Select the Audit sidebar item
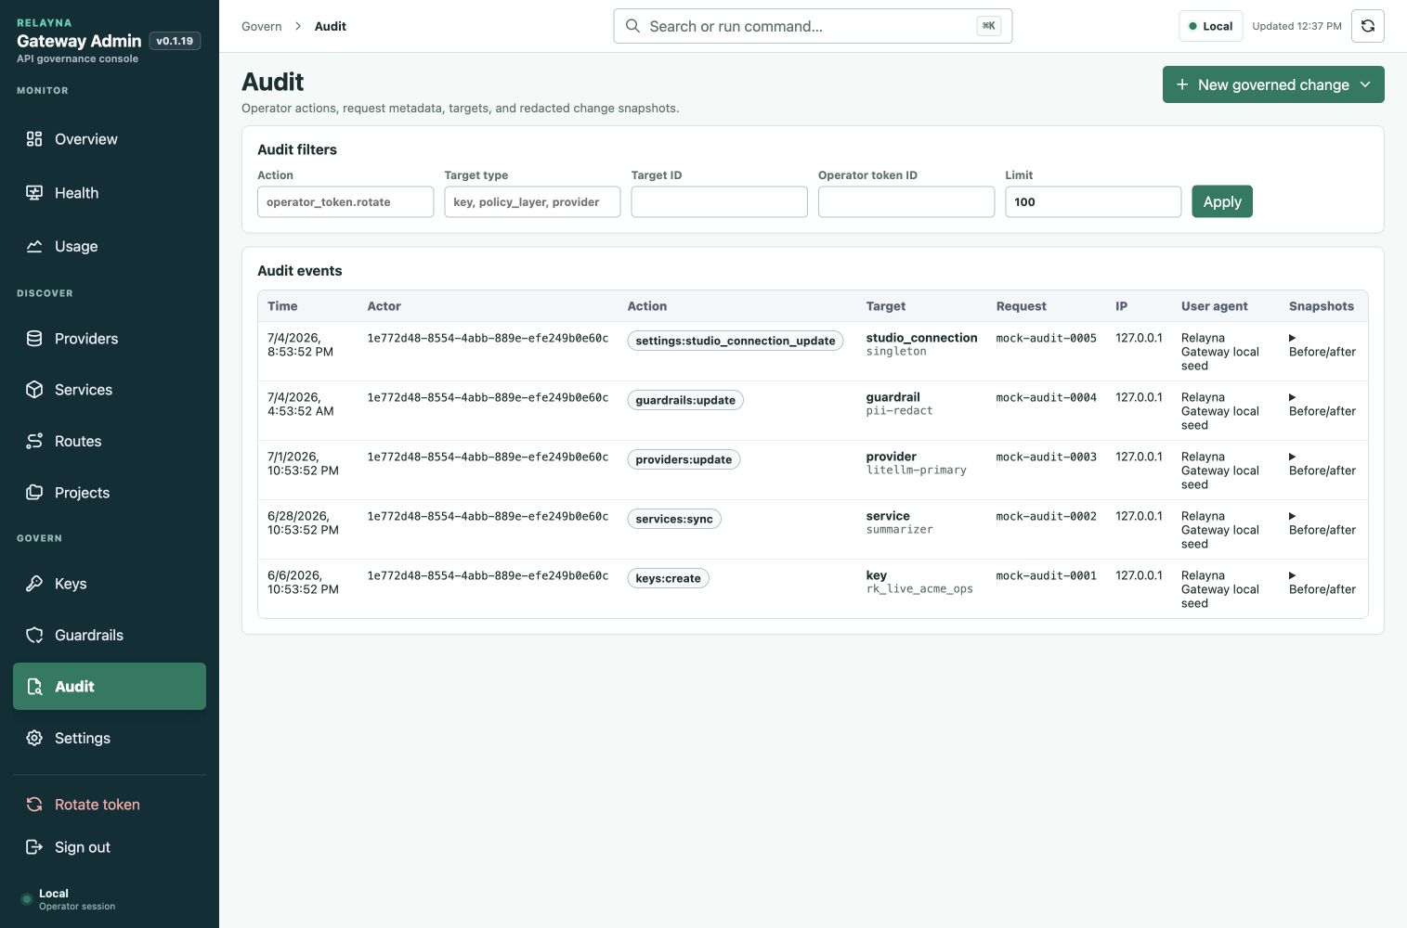Screen dimensions: 1407x928 click(110, 687)
